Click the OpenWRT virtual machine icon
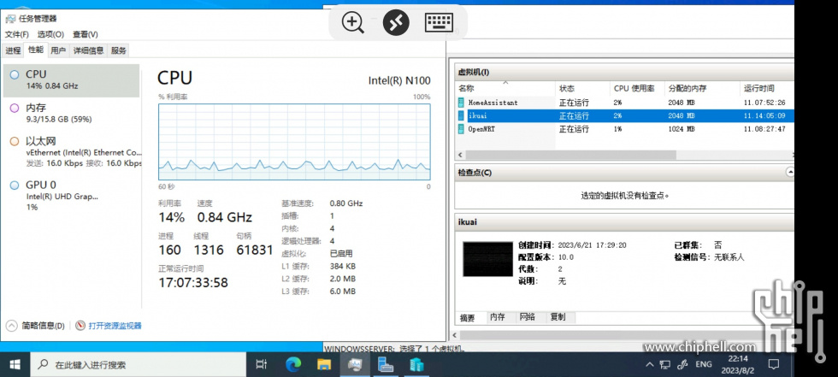 coord(461,129)
